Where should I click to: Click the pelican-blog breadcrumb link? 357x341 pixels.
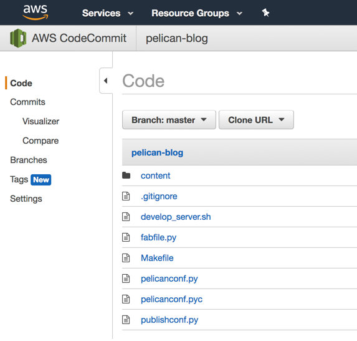click(x=158, y=152)
